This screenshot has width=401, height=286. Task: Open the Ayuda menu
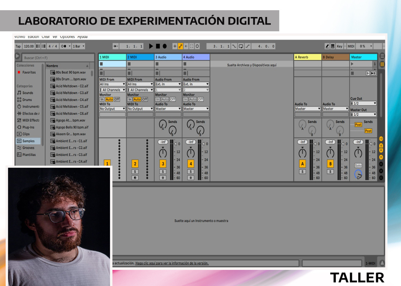(82, 37)
